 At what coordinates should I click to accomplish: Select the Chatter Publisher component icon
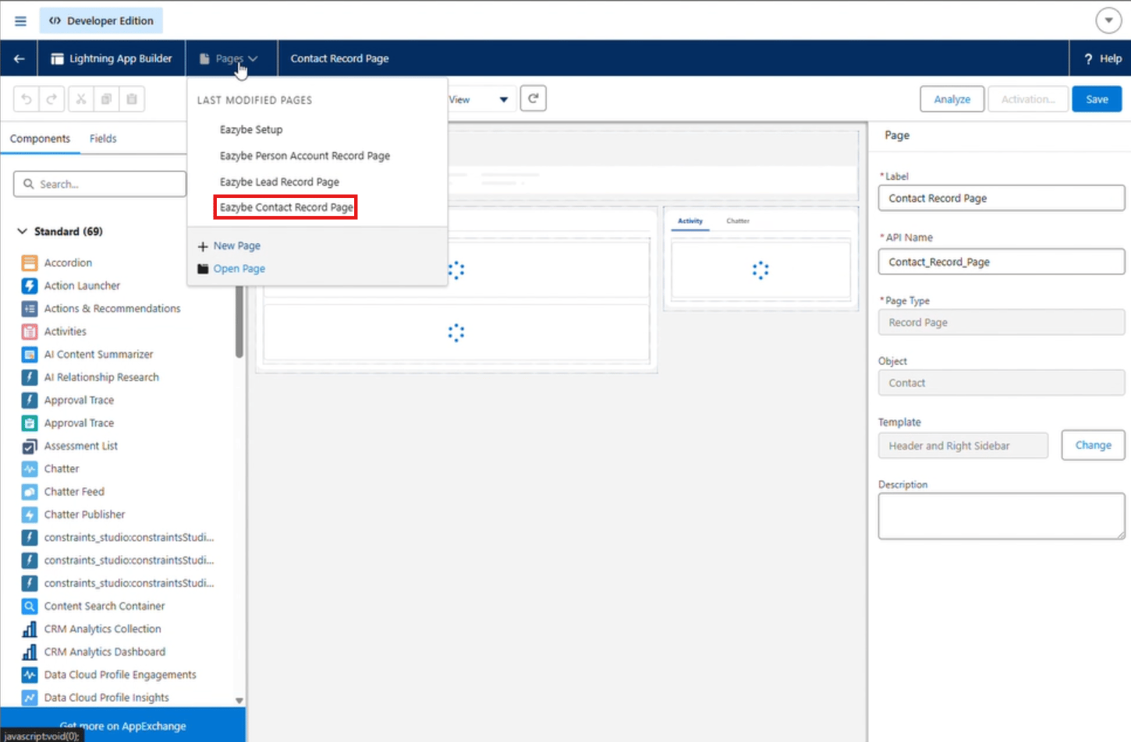30,514
